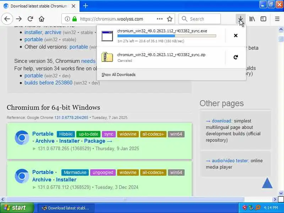Select the chromium sync.zip download entry name

pos(161,55)
